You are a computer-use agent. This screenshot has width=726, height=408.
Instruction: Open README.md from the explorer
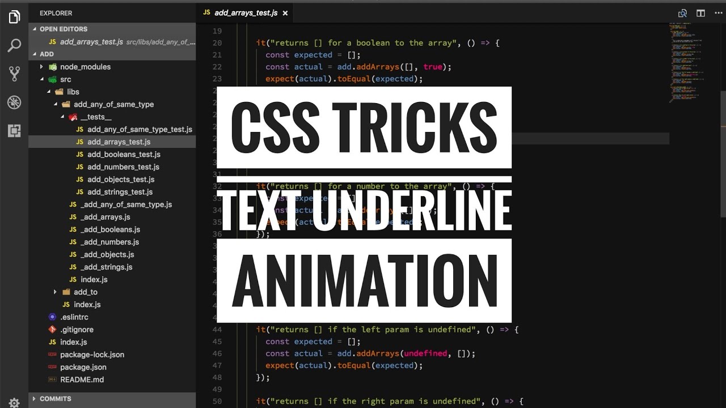(x=82, y=380)
